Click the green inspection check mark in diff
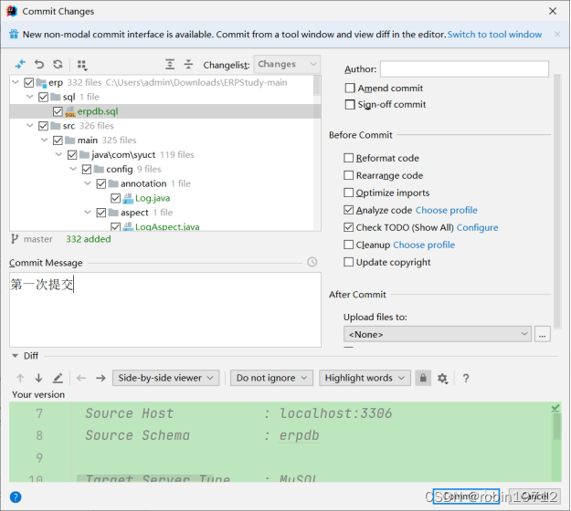571x511 pixels. click(555, 409)
